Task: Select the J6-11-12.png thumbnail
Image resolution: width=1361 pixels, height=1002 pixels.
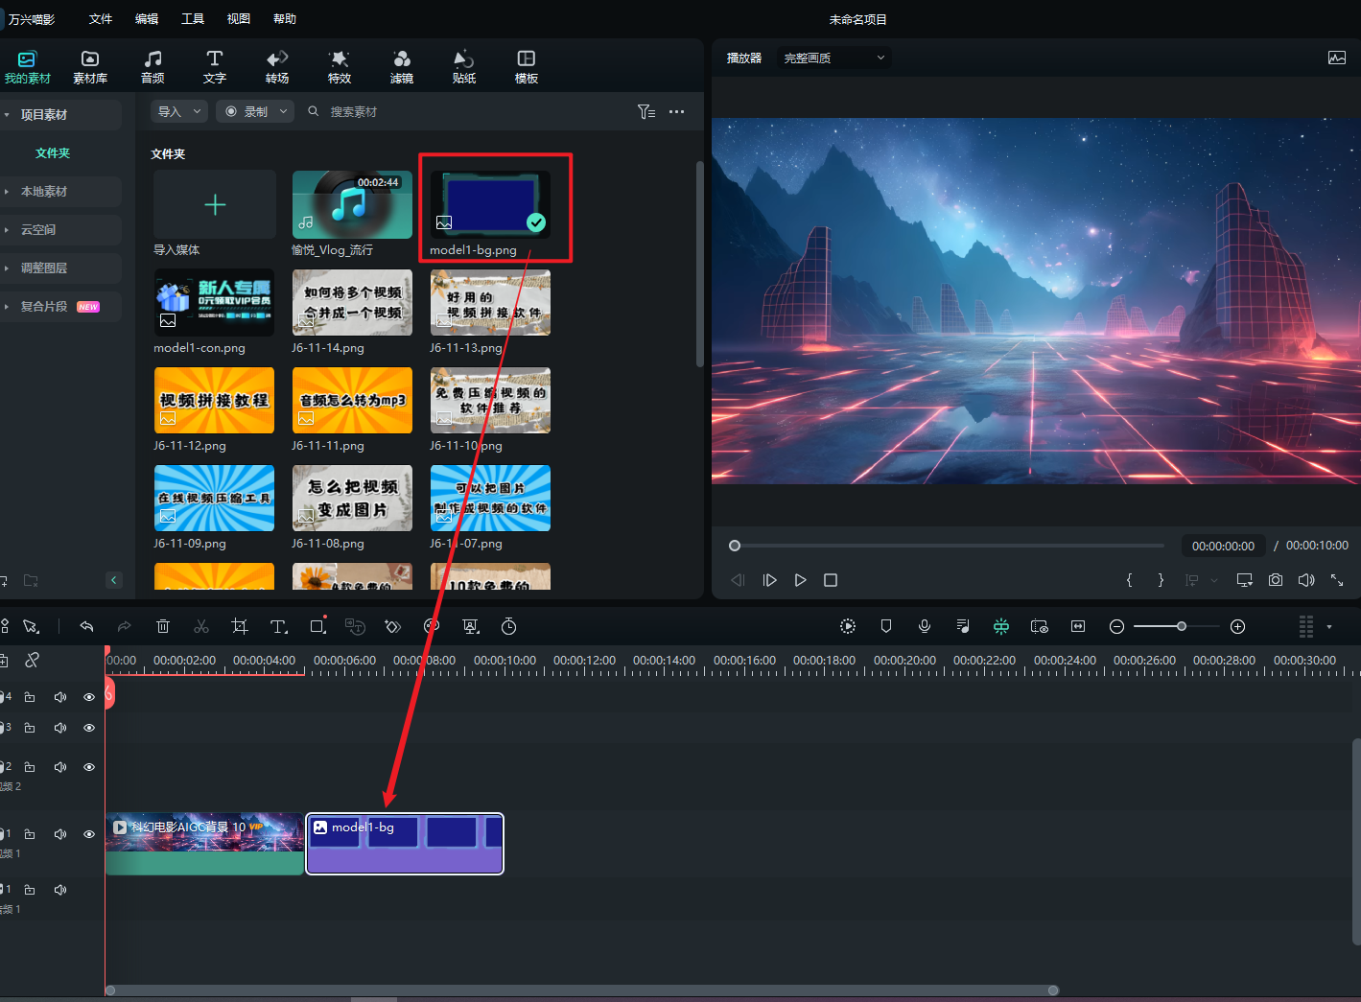Action: [x=214, y=400]
